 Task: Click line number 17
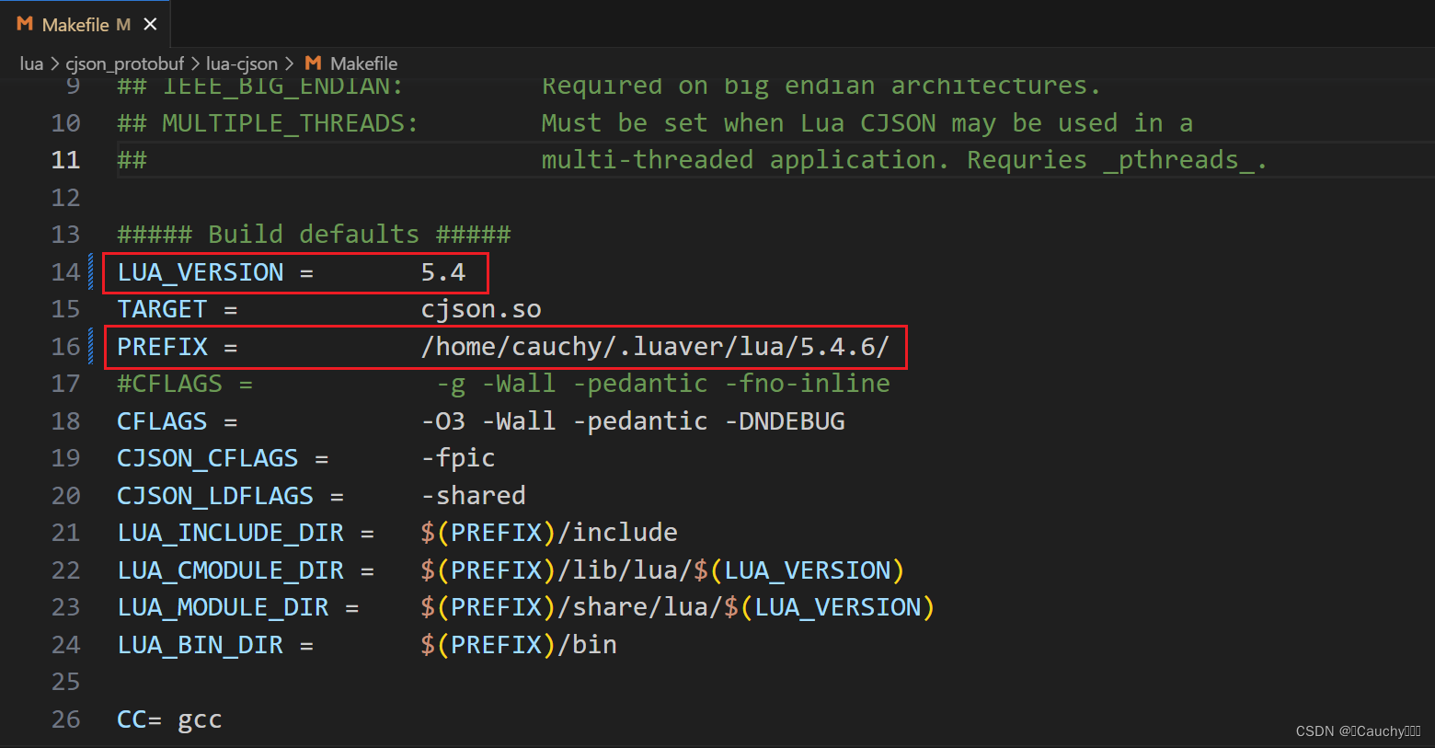(x=65, y=384)
